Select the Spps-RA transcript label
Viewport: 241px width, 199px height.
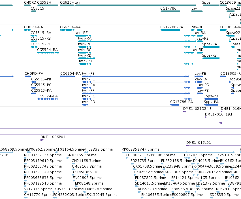(x=210, y=44)
